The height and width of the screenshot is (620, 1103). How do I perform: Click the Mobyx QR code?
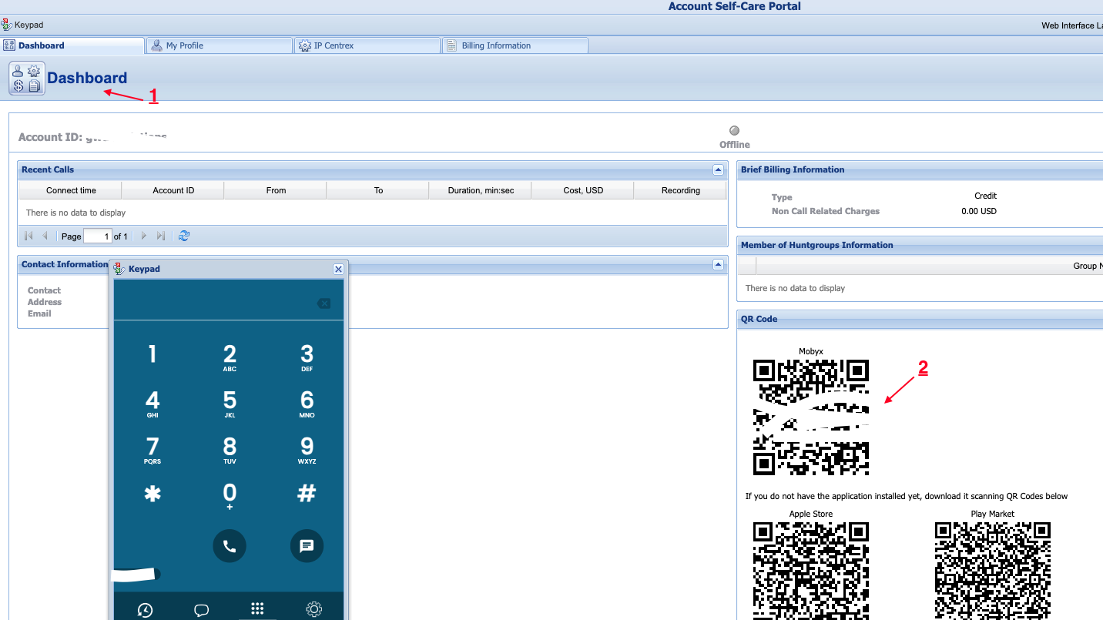tap(811, 417)
